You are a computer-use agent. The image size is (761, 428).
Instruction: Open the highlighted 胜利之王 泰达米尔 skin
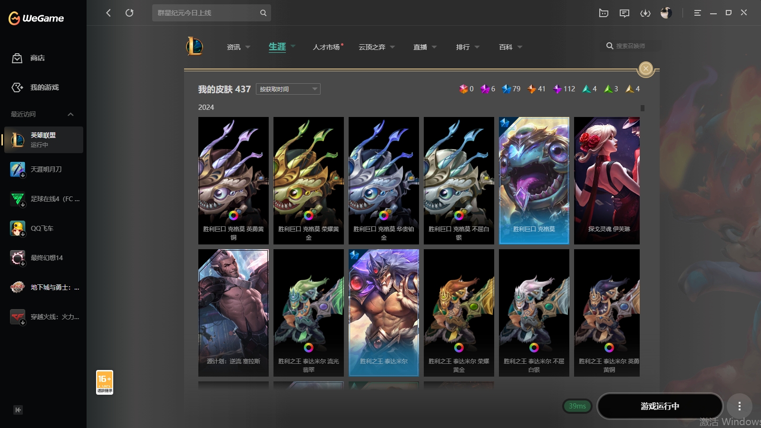[x=384, y=313]
